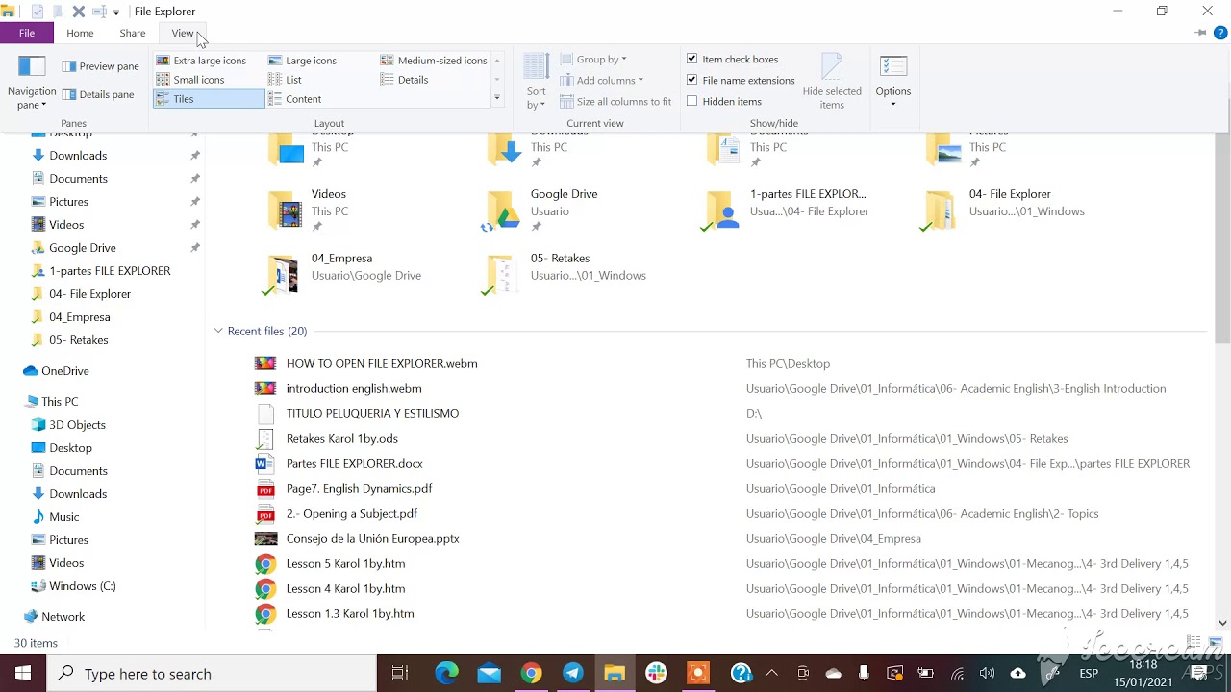Open 3D Objects in navigation tree
Screen dimensions: 1231x692
coord(68,424)
